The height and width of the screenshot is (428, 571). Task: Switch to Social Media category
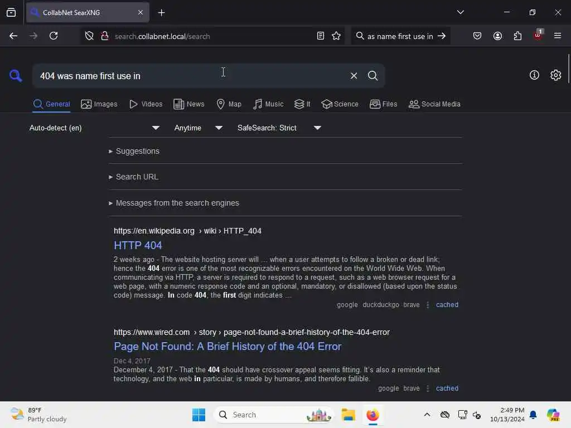tap(434, 104)
